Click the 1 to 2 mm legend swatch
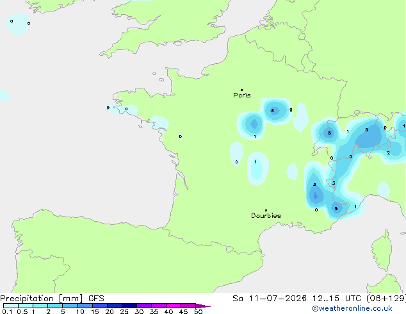This screenshot has height=314, width=406. click(x=40, y=306)
